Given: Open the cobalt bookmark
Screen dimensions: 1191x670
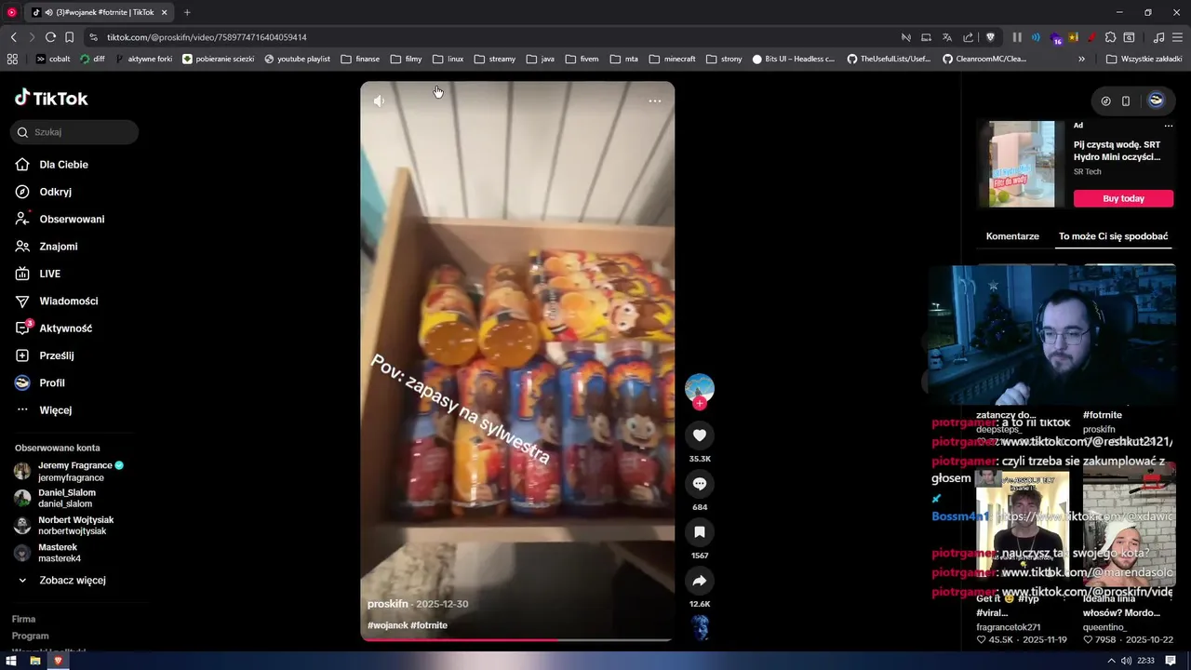Looking at the screenshot, I should [x=53, y=59].
